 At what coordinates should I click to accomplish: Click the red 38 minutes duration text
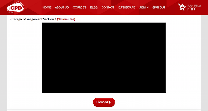(66, 19)
